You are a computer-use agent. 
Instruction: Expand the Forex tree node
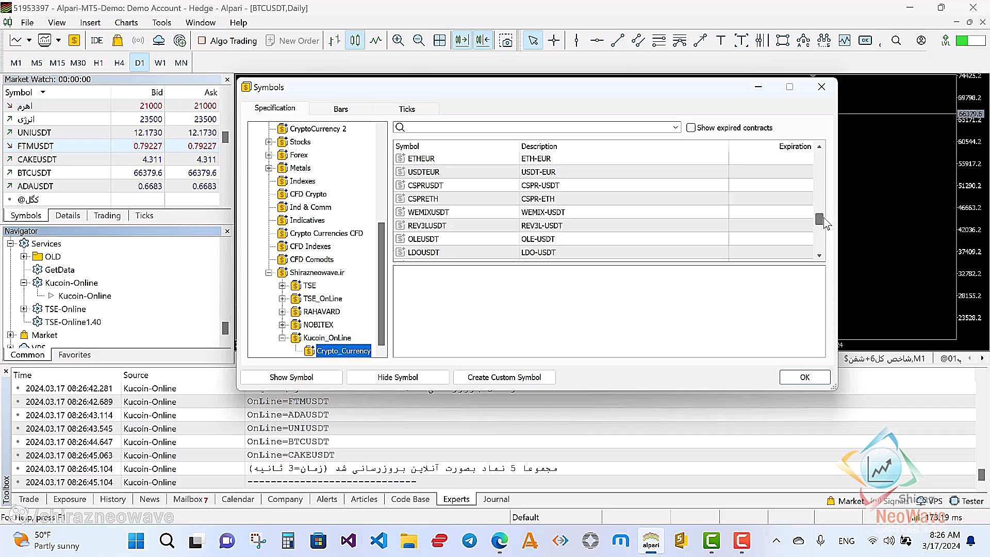[269, 155]
